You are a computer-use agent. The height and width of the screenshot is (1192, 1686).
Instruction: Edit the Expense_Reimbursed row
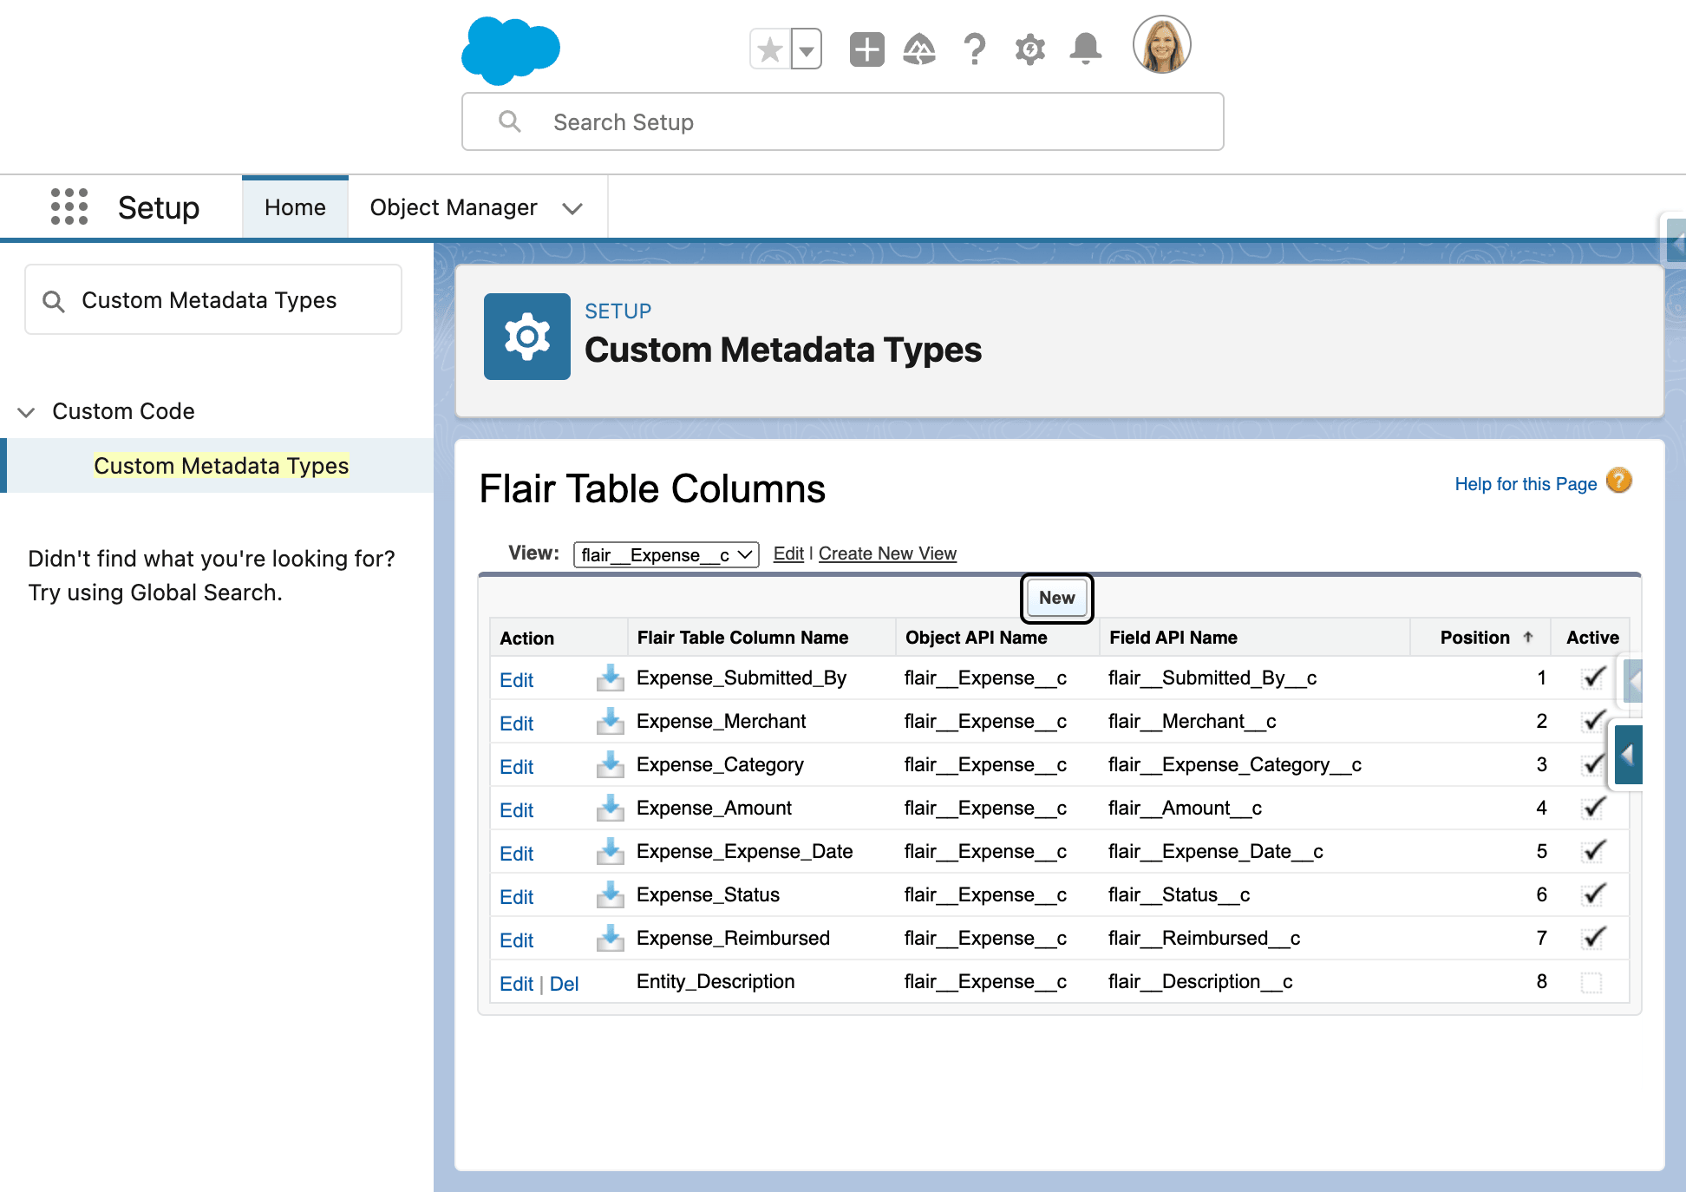[x=516, y=940]
